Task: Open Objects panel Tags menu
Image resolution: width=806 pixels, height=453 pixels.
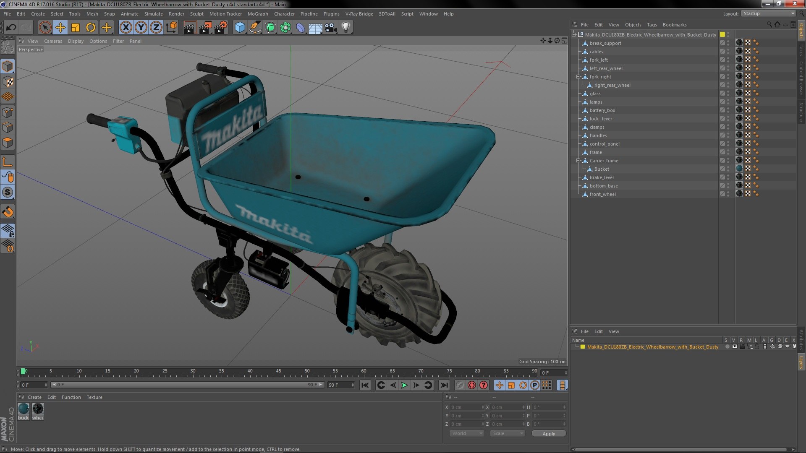Action: pyautogui.click(x=652, y=25)
